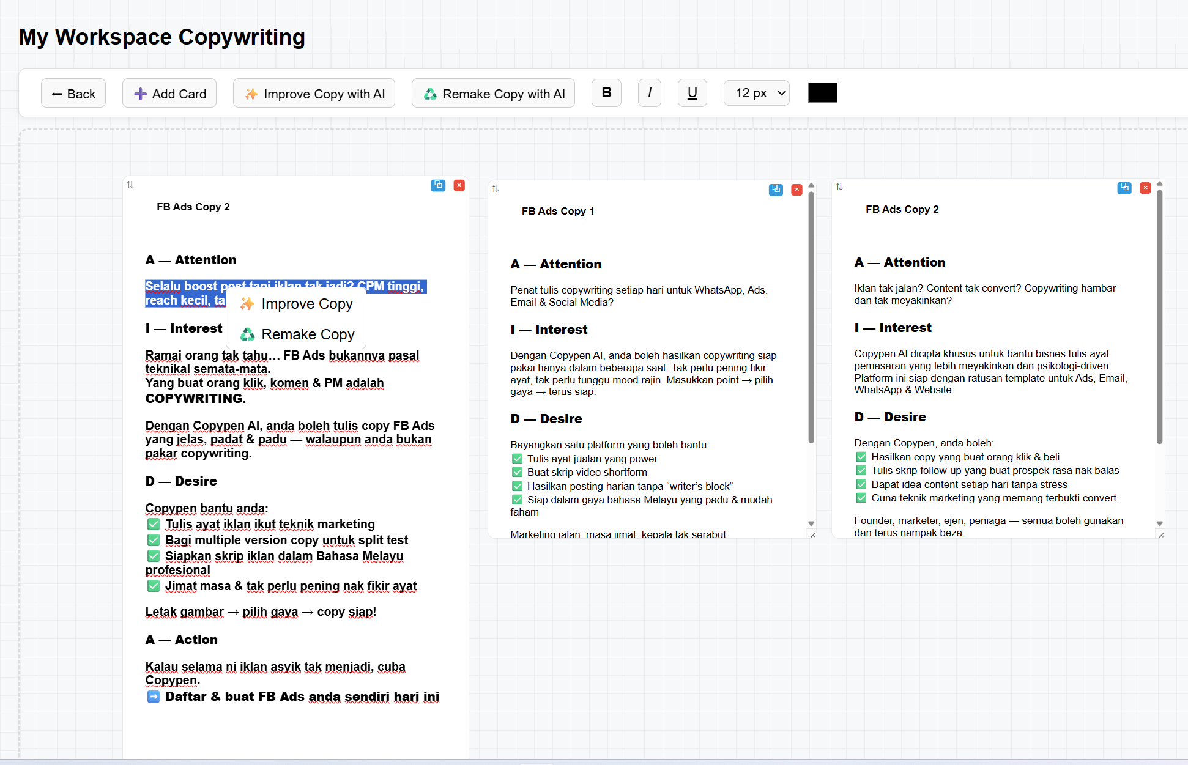Click duplicate icon on FB Ads Copy 1 card
Viewport: 1188px width, 765px height.
point(776,190)
